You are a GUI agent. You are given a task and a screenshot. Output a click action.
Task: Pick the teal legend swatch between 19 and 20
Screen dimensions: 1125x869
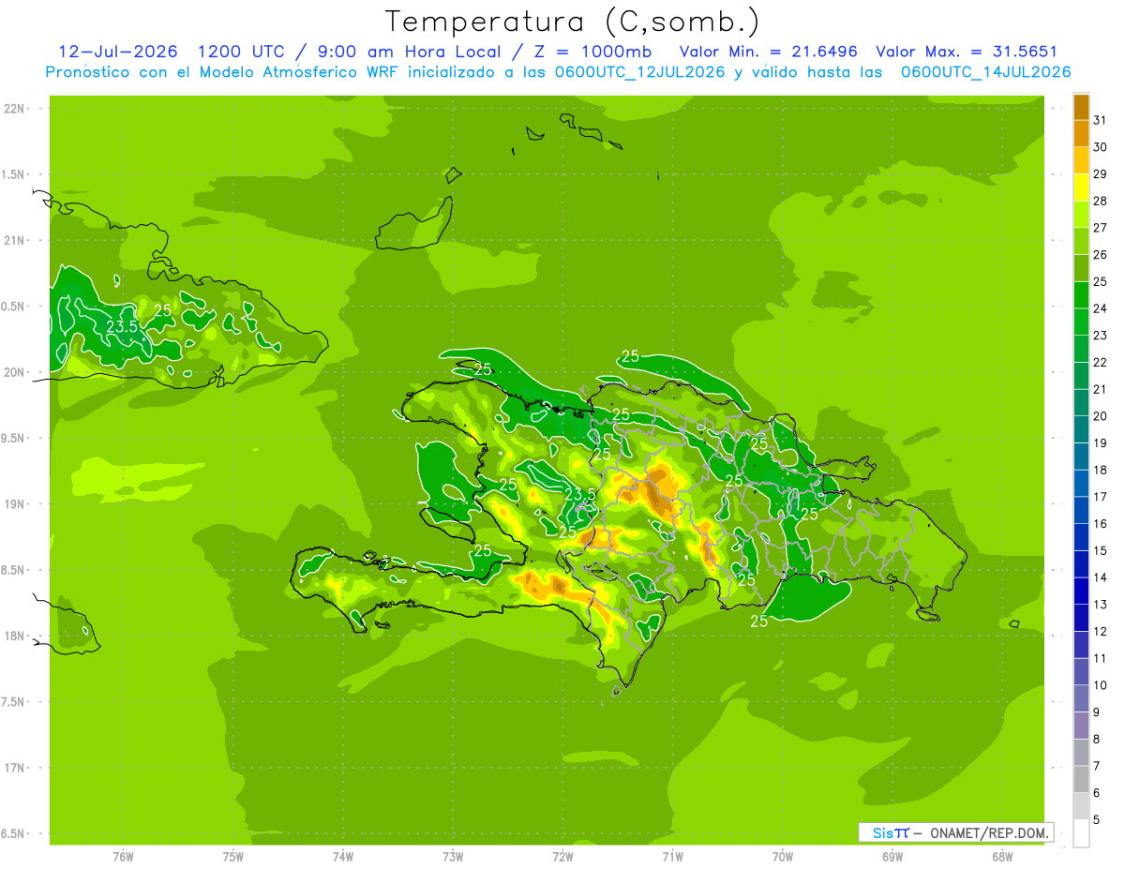pyautogui.click(x=1081, y=429)
